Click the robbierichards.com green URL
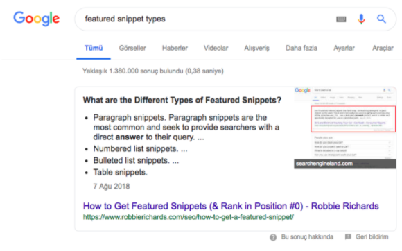 click(189, 217)
